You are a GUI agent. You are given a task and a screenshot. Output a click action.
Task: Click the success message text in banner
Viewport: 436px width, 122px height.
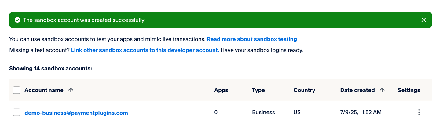84,20
